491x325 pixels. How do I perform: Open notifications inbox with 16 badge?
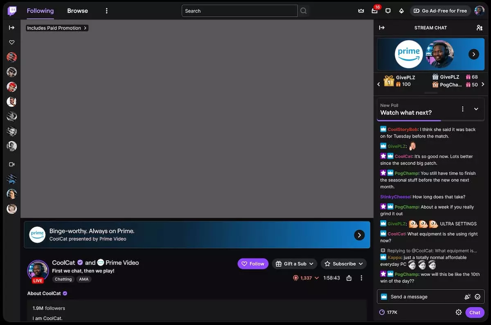[x=374, y=11]
